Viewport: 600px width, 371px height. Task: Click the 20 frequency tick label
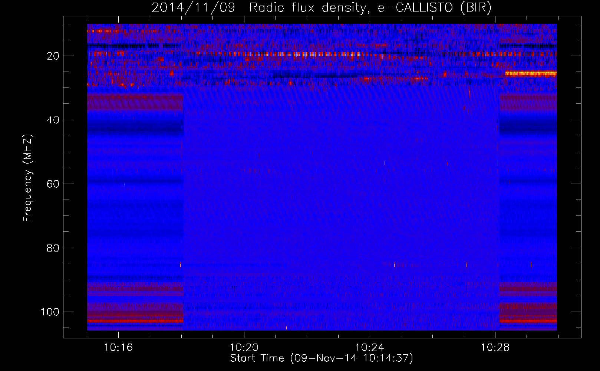(53, 56)
